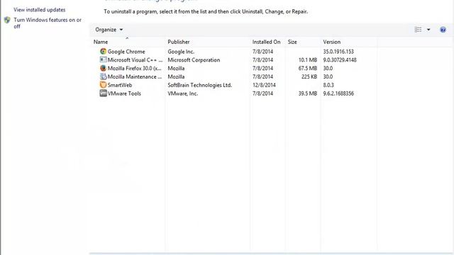Sort list by Installed On column

[267, 42]
